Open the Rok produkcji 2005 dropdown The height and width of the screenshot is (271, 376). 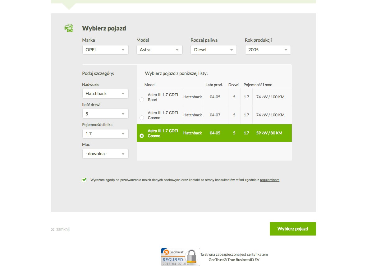click(268, 50)
